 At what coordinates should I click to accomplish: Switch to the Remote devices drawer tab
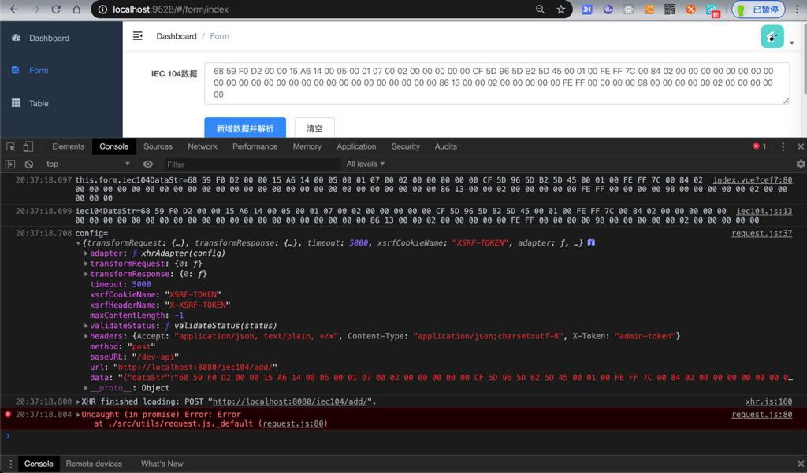coord(94,464)
